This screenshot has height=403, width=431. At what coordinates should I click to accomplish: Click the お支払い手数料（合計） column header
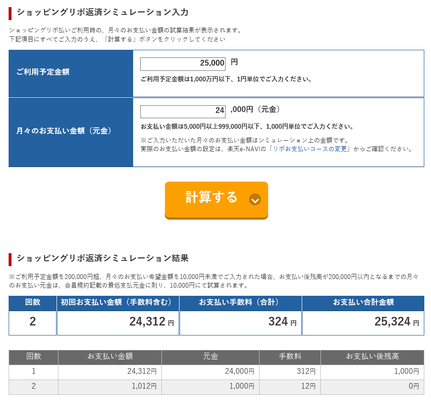point(240,303)
